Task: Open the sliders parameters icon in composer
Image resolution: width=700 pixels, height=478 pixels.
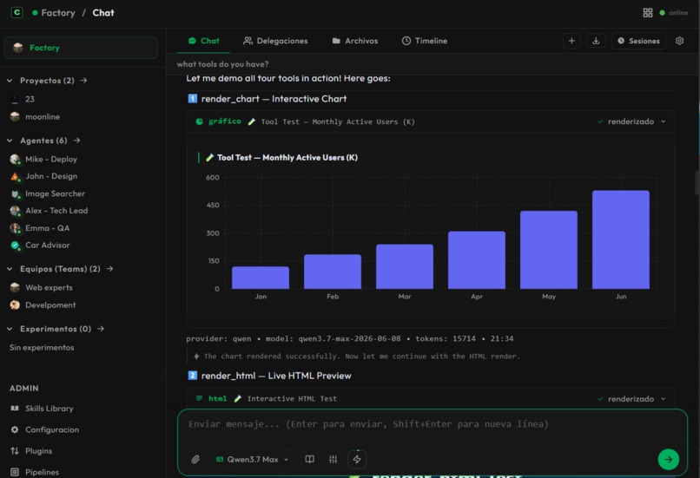Action: 333,459
